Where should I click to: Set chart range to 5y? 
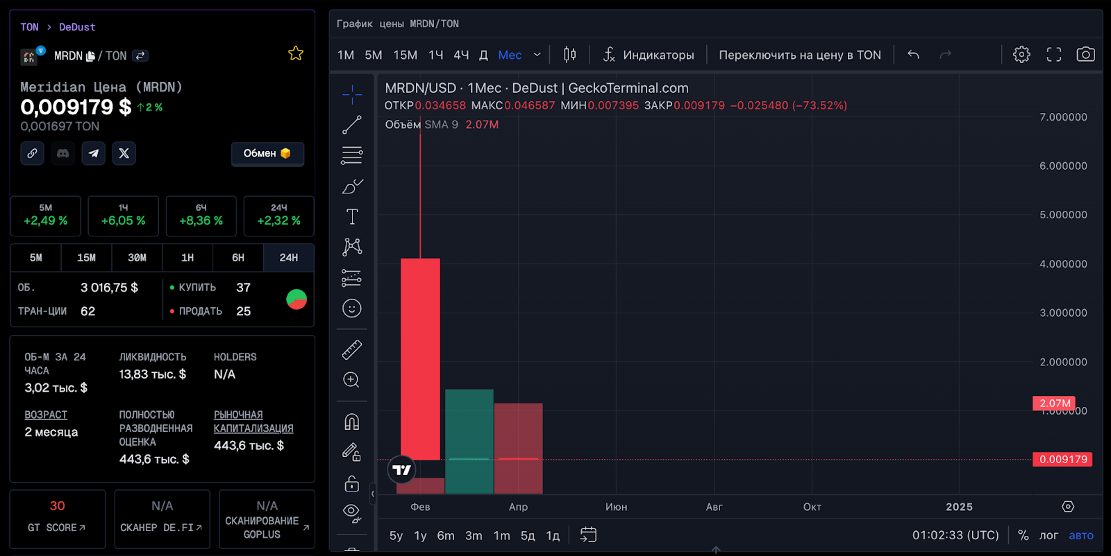(396, 536)
